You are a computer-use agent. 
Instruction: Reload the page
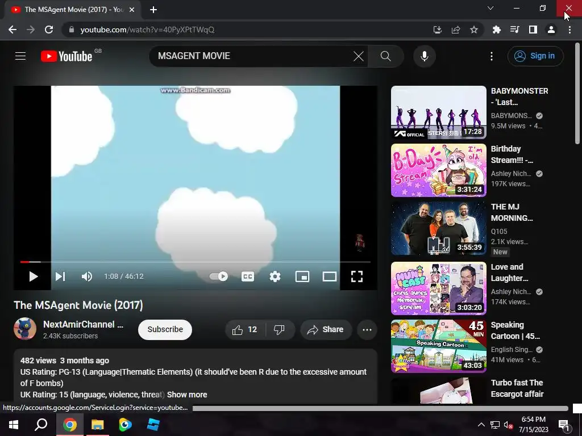click(49, 30)
